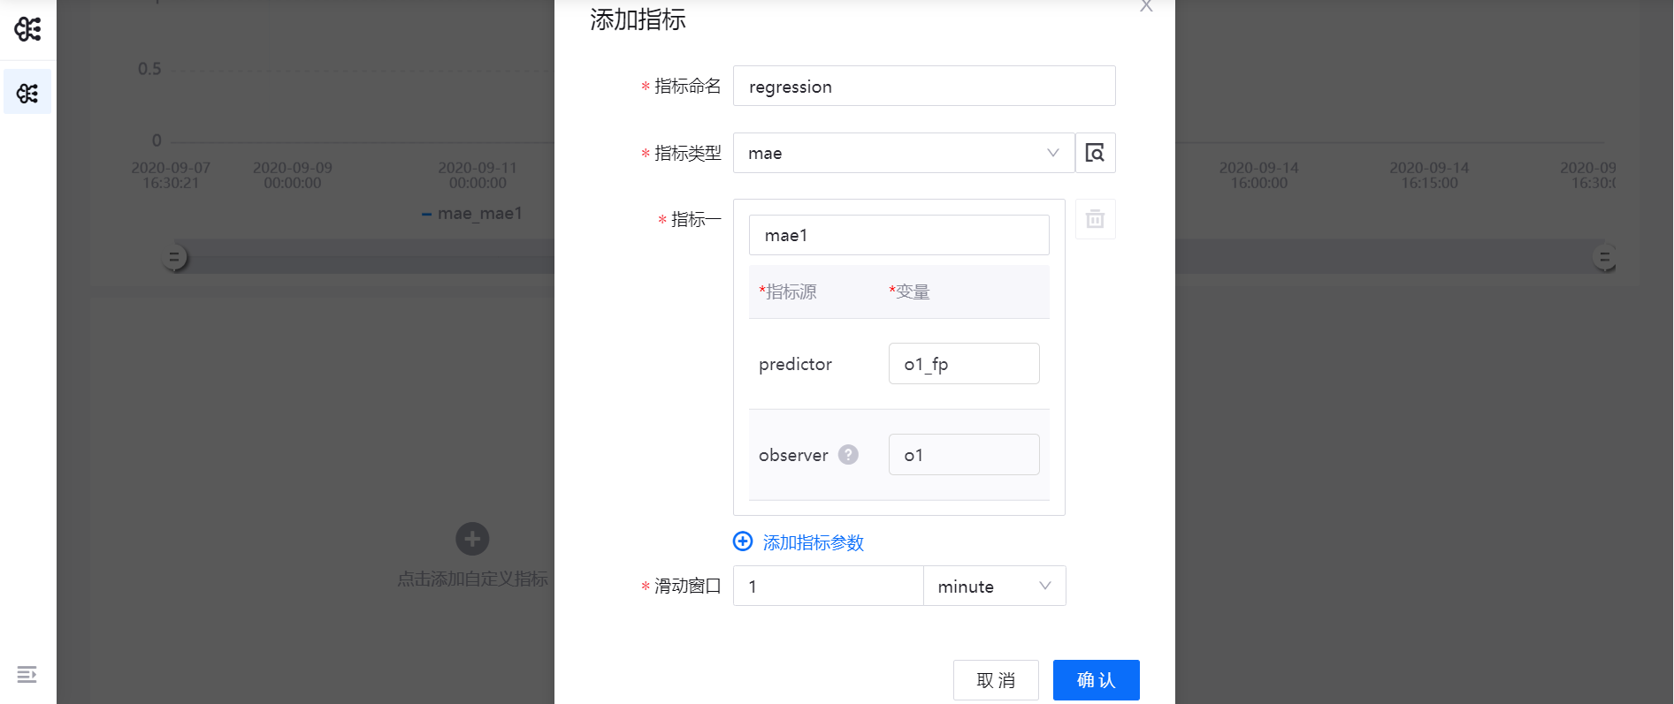Click the plus circle add parameter icon
Screen dimensions: 1674x704
[x=743, y=541]
